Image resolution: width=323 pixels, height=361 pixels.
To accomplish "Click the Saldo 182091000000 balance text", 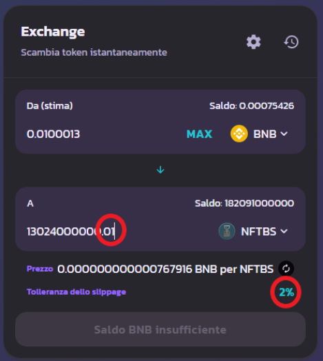I will click(244, 203).
